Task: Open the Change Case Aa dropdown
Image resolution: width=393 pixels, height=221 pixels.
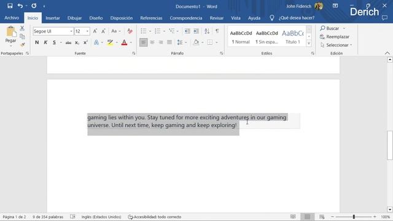Action: coord(116,31)
